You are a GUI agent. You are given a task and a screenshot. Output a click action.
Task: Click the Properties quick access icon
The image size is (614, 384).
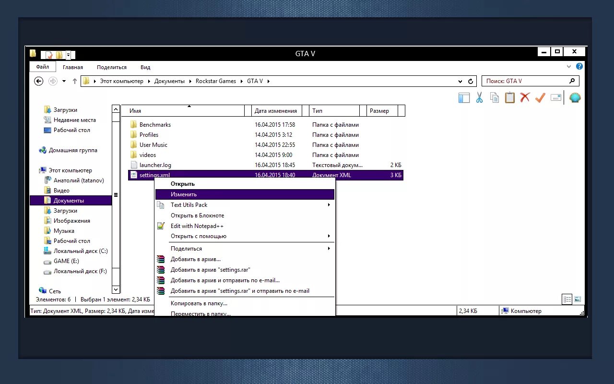pos(48,55)
